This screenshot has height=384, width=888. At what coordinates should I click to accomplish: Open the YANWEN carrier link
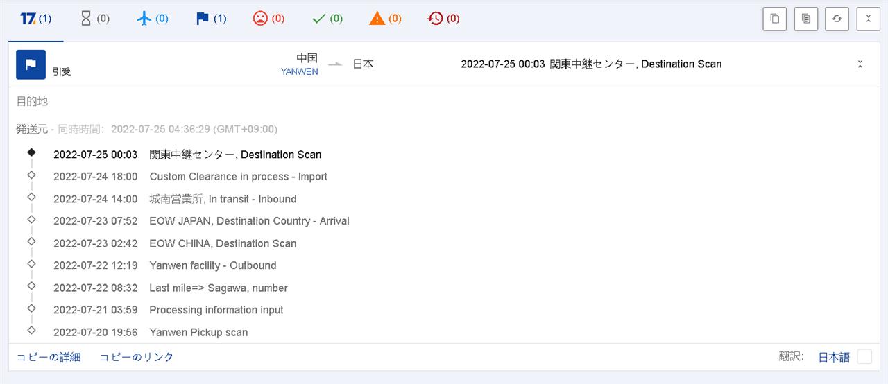(299, 71)
